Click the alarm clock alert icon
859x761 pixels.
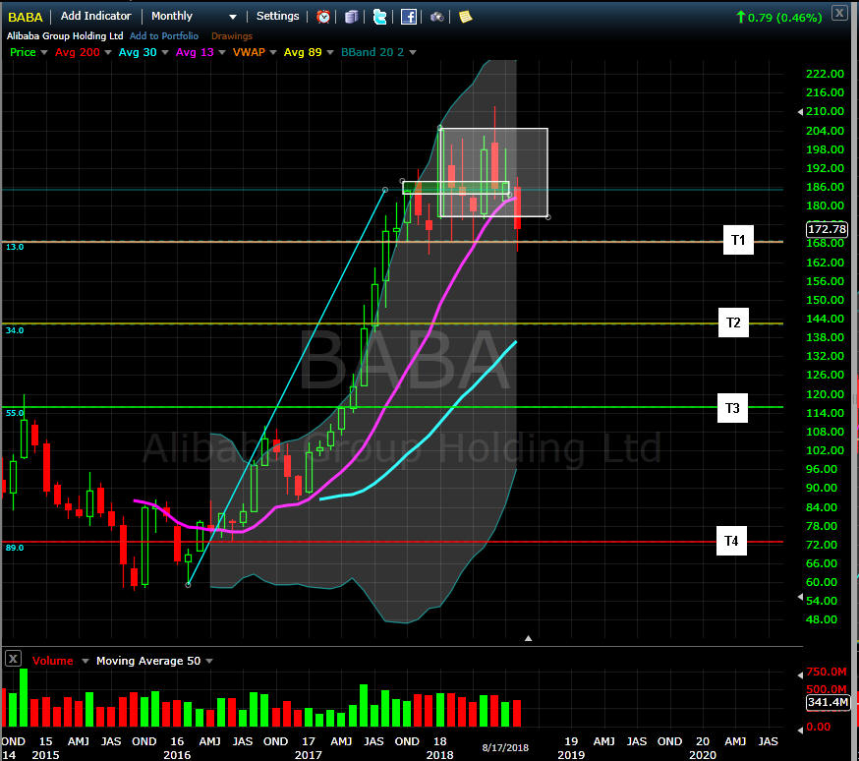click(x=323, y=17)
